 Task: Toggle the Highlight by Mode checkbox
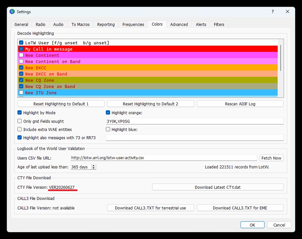pyautogui.click(x=19, y=113)
